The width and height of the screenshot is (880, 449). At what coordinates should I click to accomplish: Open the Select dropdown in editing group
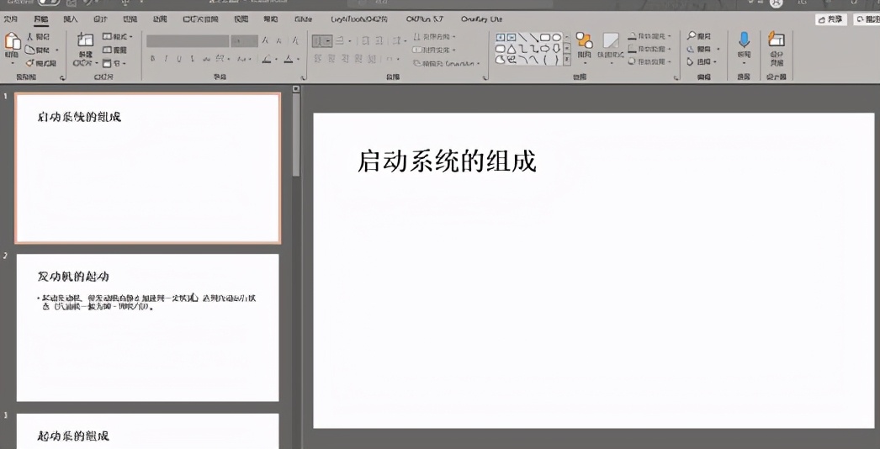(x=702, y=61)
